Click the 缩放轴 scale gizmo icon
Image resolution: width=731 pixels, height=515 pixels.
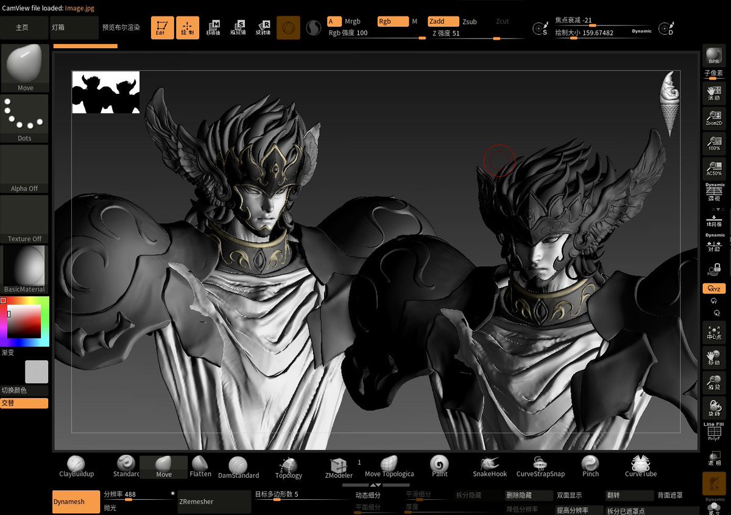238,27
